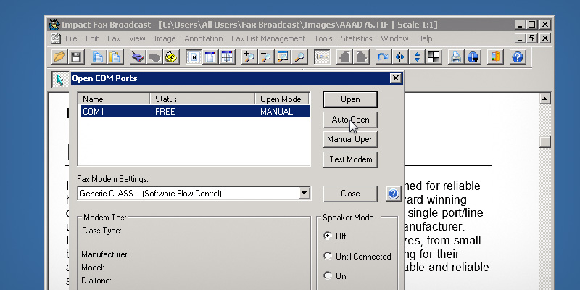Click the flip vertical arrows icon

tap(417, 57)
